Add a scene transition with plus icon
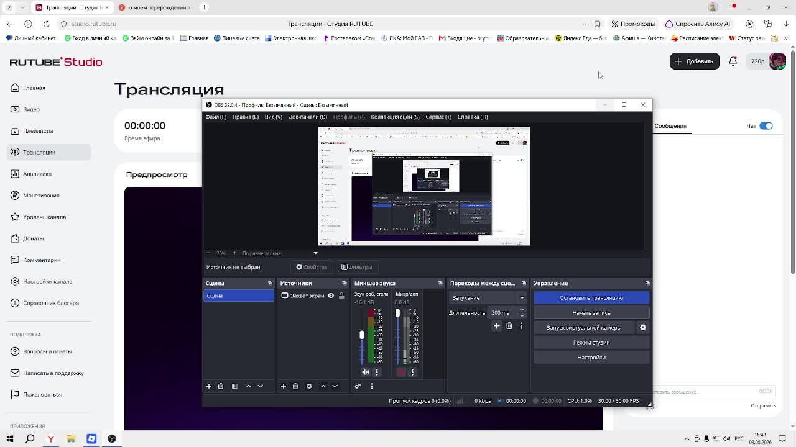796x447 pixels. click(497, 326)
